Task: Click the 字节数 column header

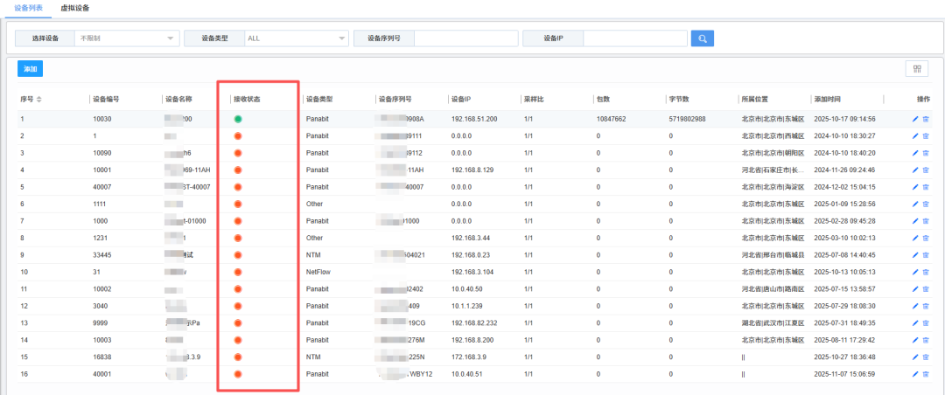Action: (678, 100)
